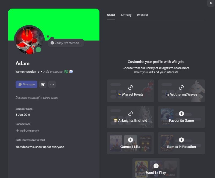Click Add Connection
This screenshot has height=178, width=215.
28,130
